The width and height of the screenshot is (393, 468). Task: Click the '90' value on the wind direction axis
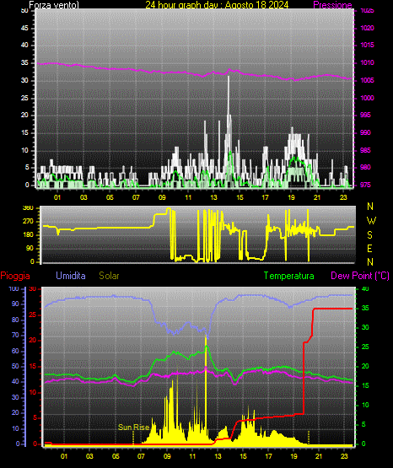click(30, 248)
